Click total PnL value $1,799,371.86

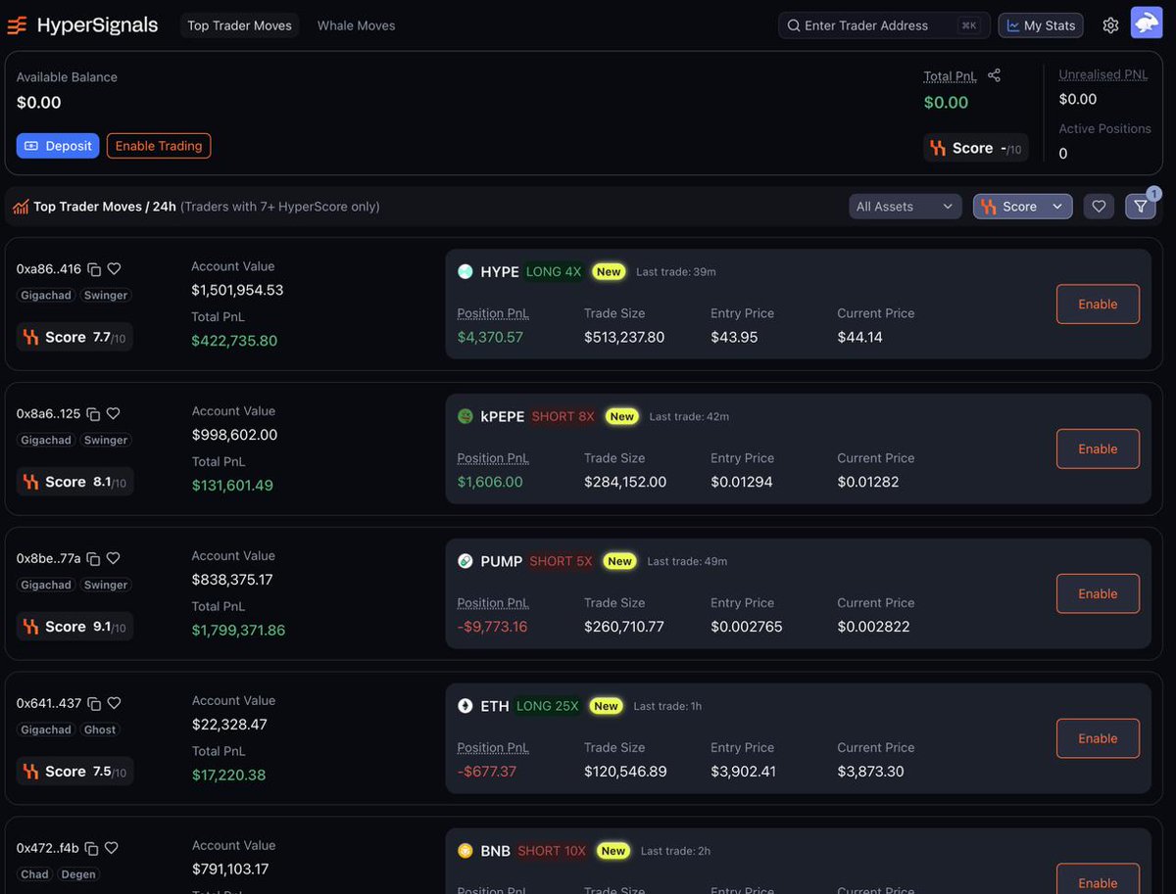tap(238, 631)
